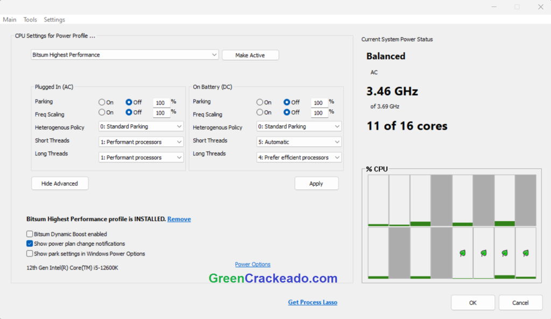551x319 pixels.
Task: Turn on Parking for Plugged In
Action: pos(102,102)
